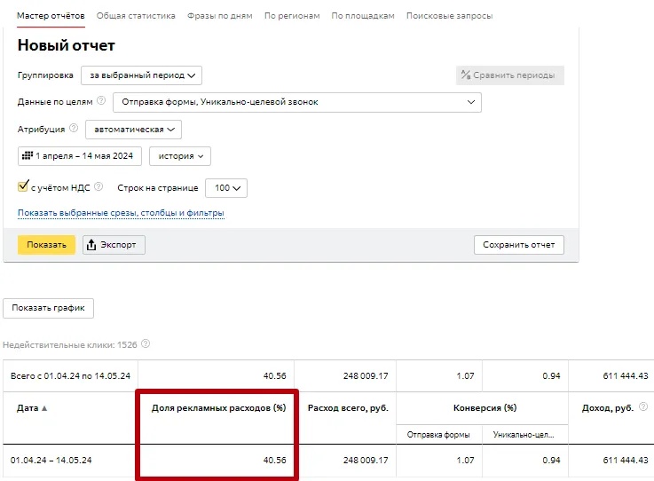Click help icon beside Недействительные клики
654x481 pixels.
(x=146, y=344)
